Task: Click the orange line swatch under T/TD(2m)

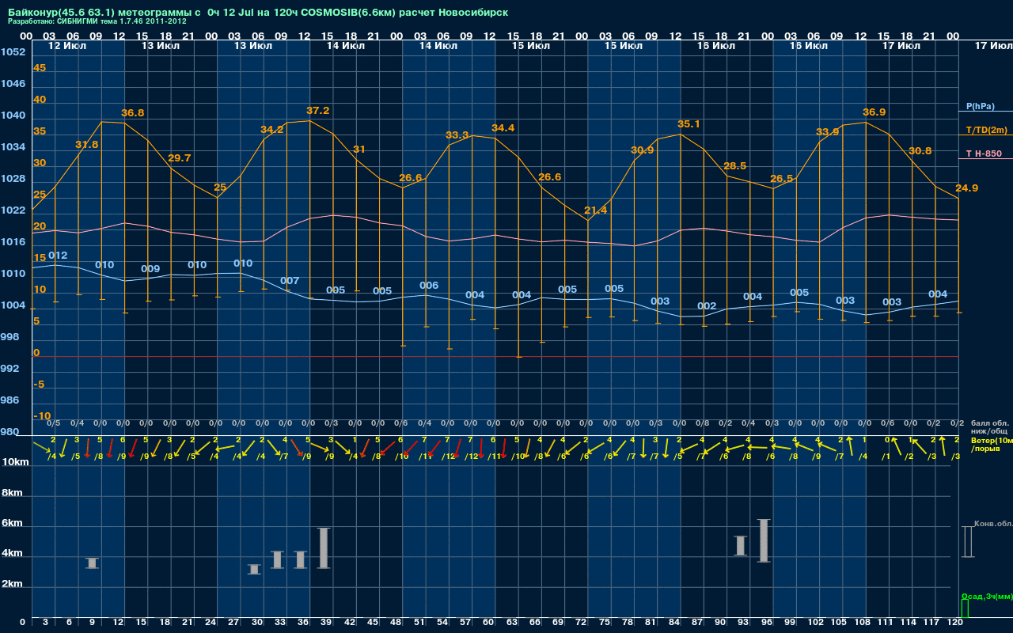Action: pyautogui.click(x=985, y=136)
